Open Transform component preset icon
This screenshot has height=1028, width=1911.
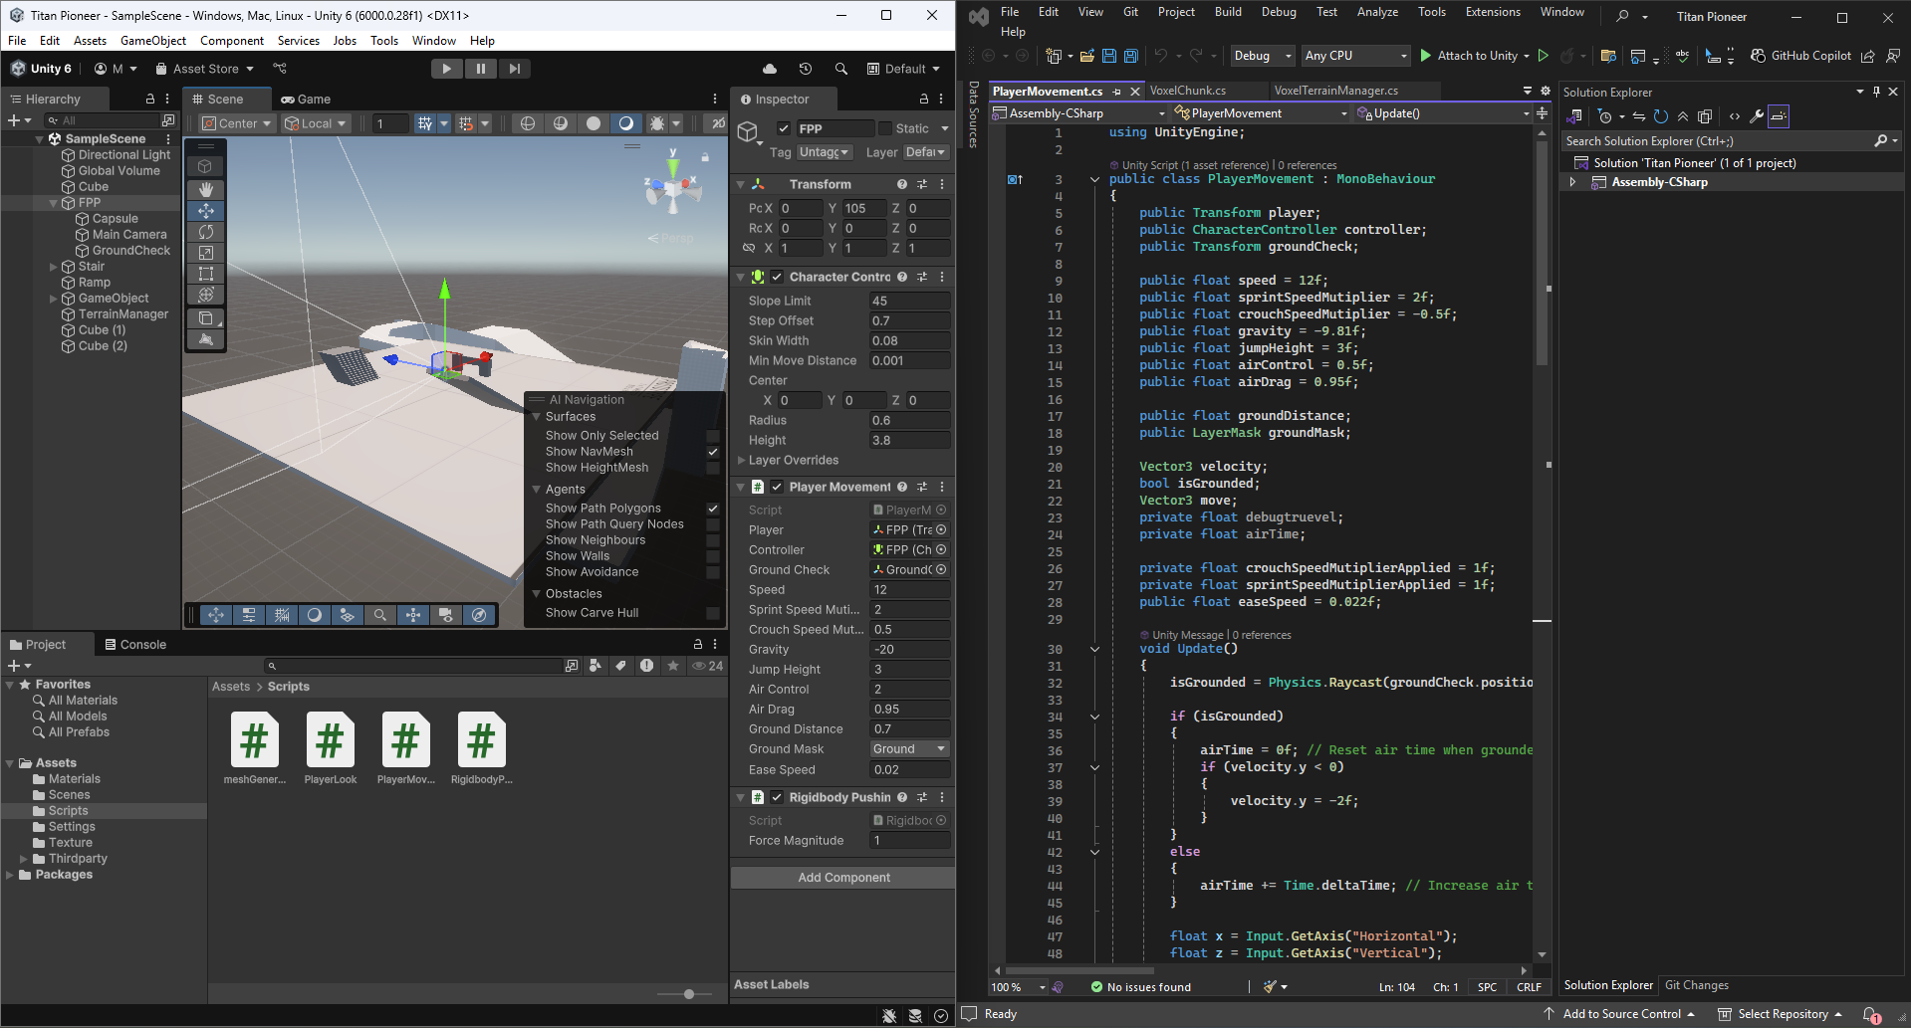coord(922,184)
